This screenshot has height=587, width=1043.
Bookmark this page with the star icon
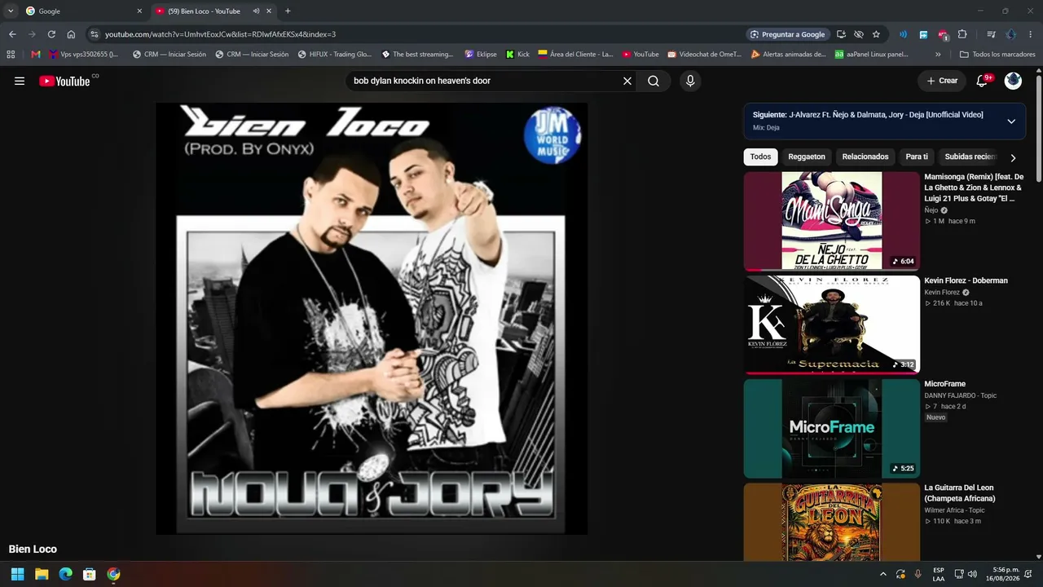(x=876, y=34)
